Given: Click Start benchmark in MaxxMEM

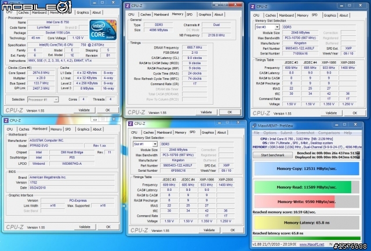Looking at the screenshot, I should (272, 155).
